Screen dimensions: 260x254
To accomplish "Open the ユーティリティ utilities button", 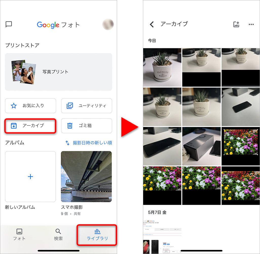I will point(86,106).
